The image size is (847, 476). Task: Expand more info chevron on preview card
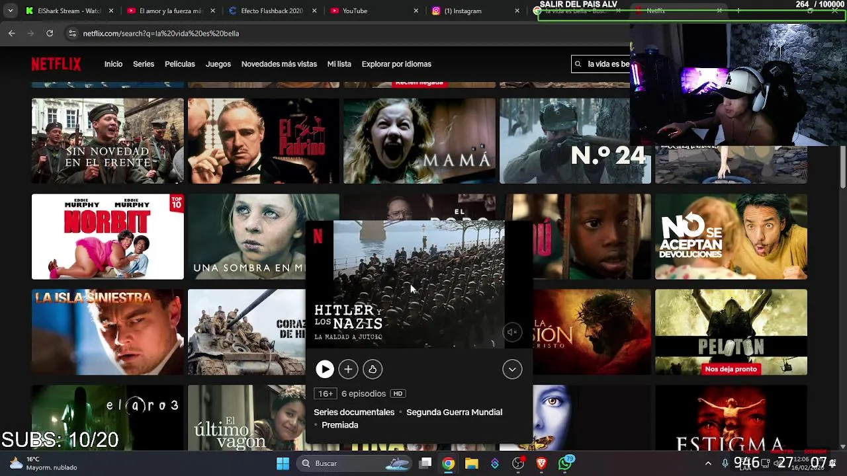pyautogui.click(x=512, y=369)
